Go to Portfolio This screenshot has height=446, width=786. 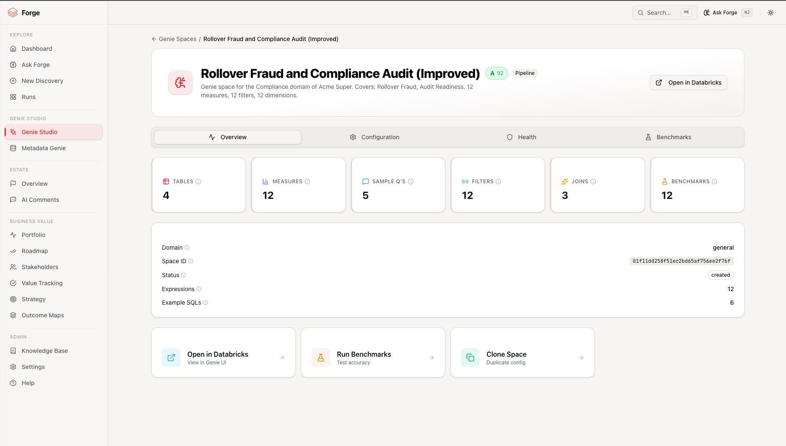pyautogui.click(x=54, y=235)
